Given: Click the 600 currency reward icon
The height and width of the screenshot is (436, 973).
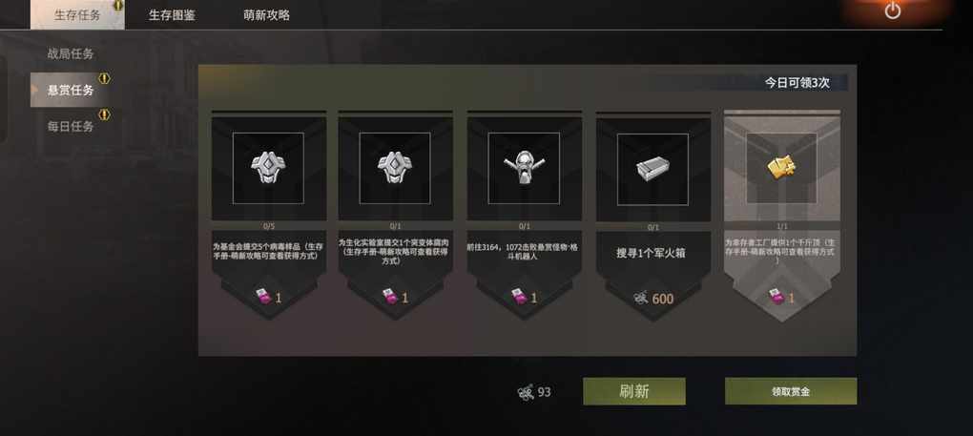Looking at the screenshot, I should [x=641, y=299].
